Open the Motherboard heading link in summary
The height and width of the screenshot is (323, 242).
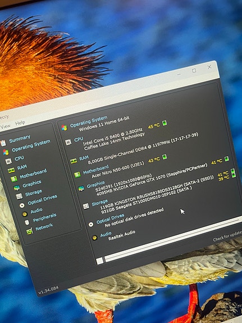click(96, 169)
